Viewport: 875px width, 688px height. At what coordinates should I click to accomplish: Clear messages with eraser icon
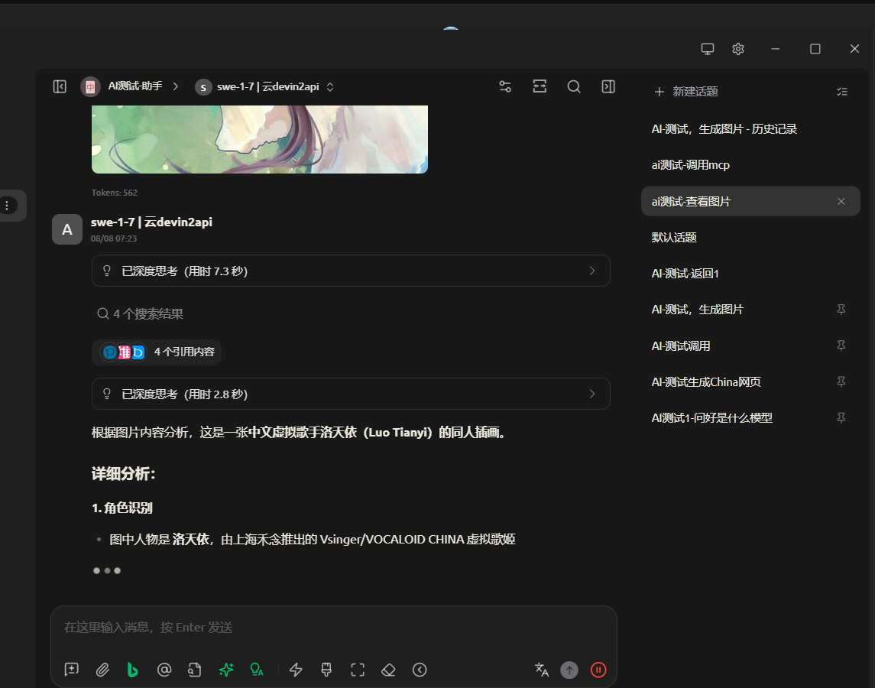(388, 670)
